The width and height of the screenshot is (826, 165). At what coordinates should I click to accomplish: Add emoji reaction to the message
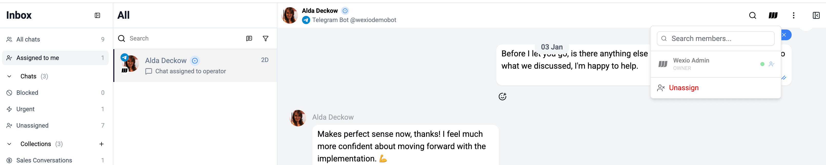click(502, 96)
